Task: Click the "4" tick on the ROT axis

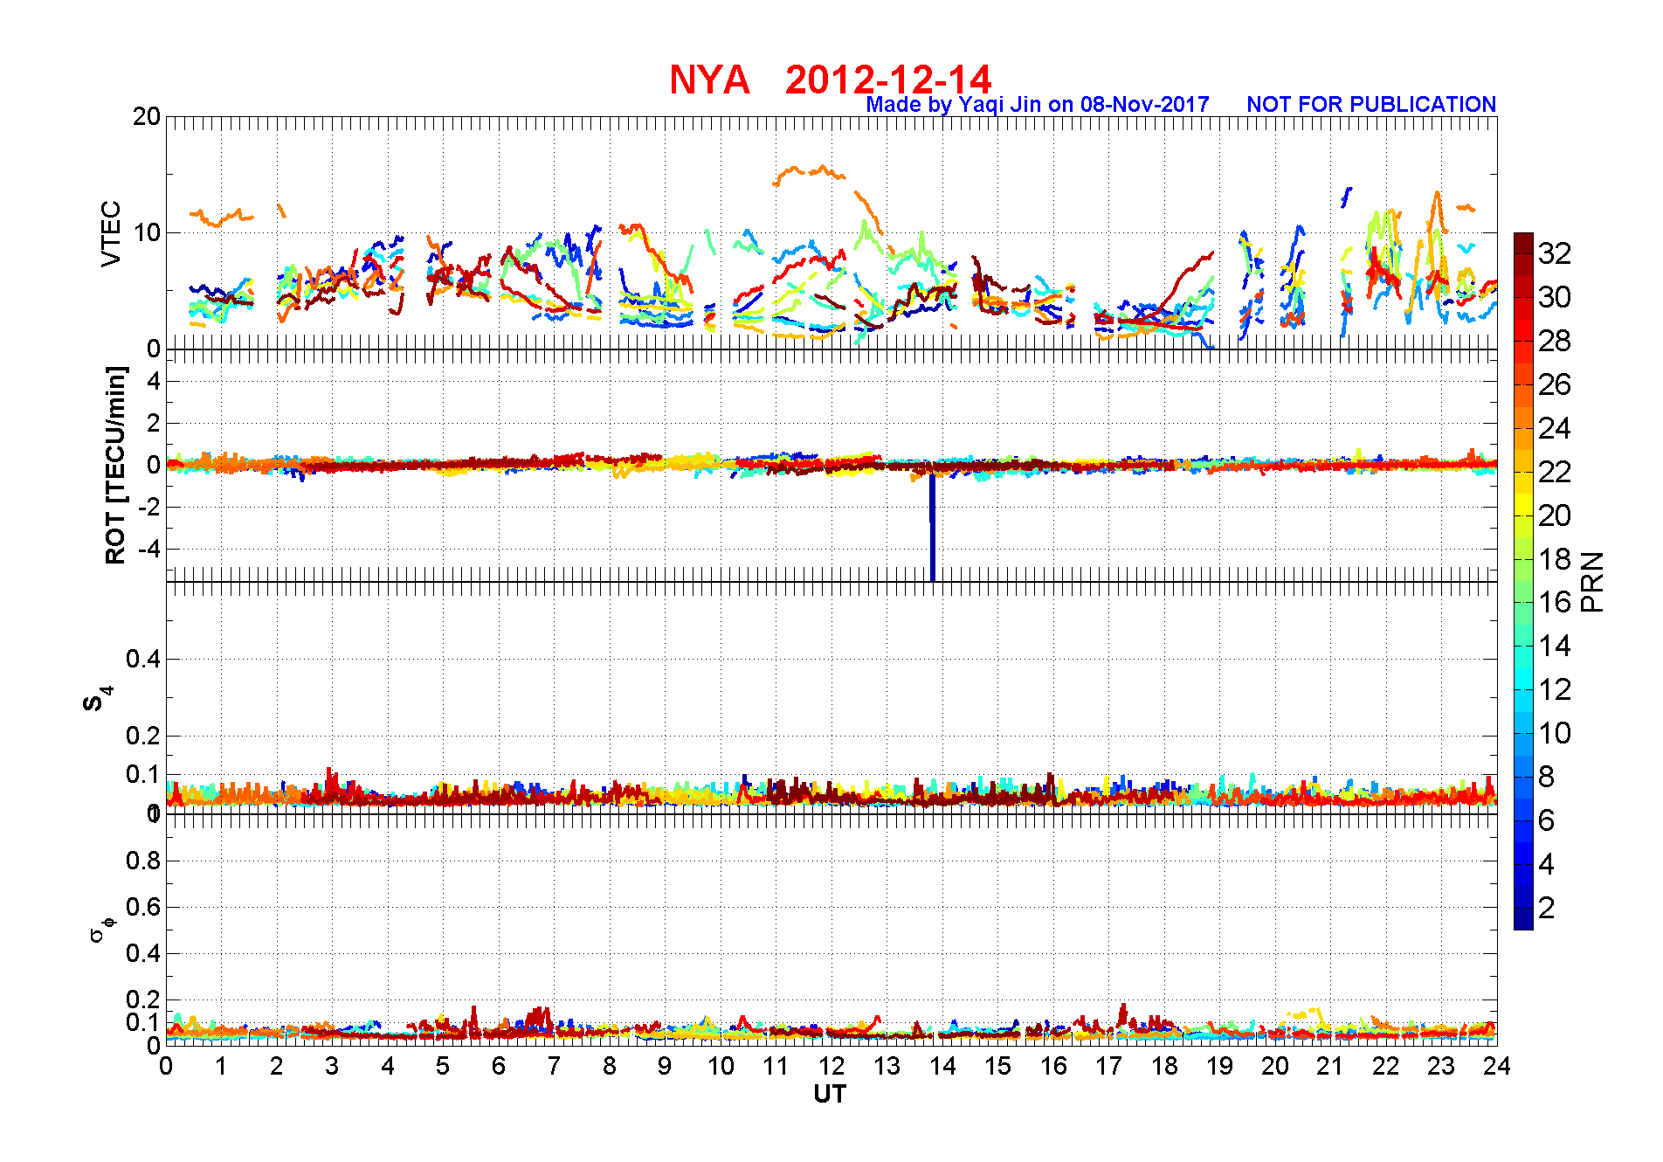Action: click(x=154, y=381)
